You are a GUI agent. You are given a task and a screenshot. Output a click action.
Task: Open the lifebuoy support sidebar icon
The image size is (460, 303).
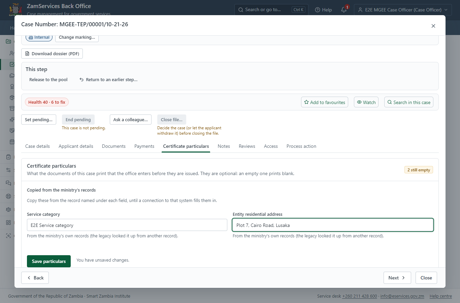click(x=8, y=196)
